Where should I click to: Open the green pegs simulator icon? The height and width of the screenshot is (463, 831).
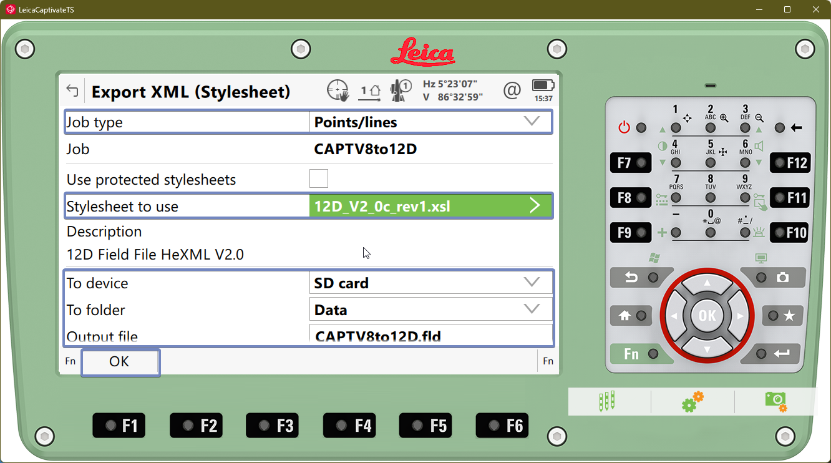(606, 401)
